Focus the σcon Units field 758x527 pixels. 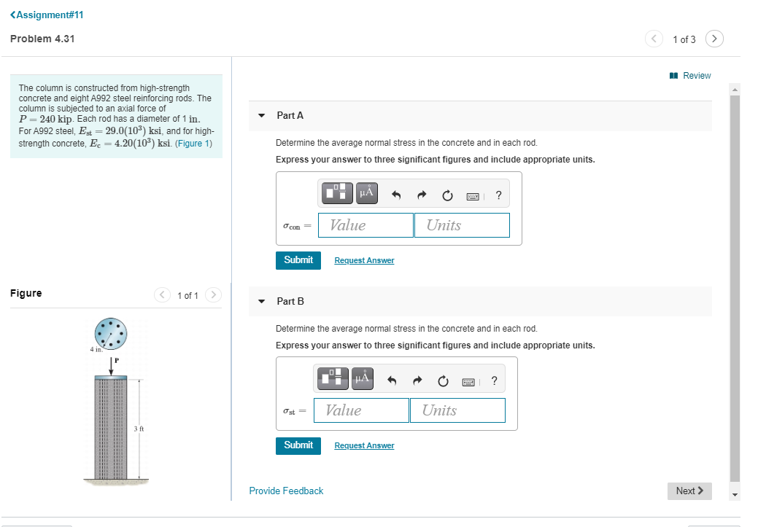(x=462, y=225)
